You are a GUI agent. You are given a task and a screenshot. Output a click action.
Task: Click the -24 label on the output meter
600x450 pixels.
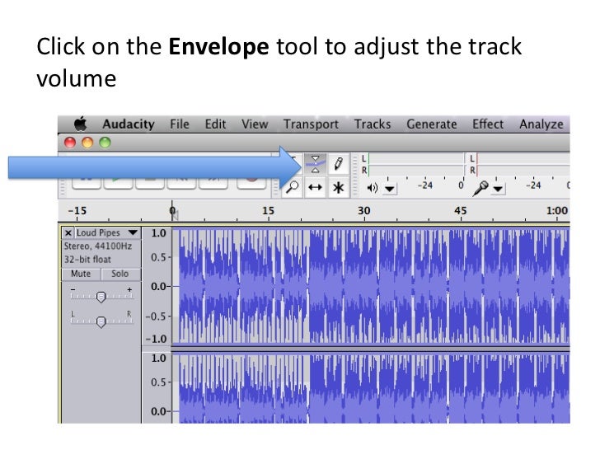coord(425,185)
